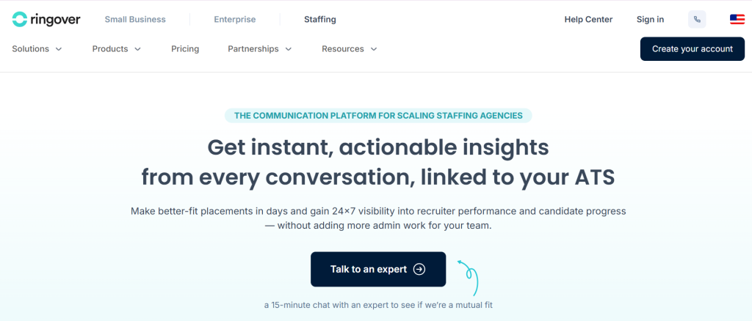Click the phone call icon
The image size is (752, 321).
[x=697, y=20]
